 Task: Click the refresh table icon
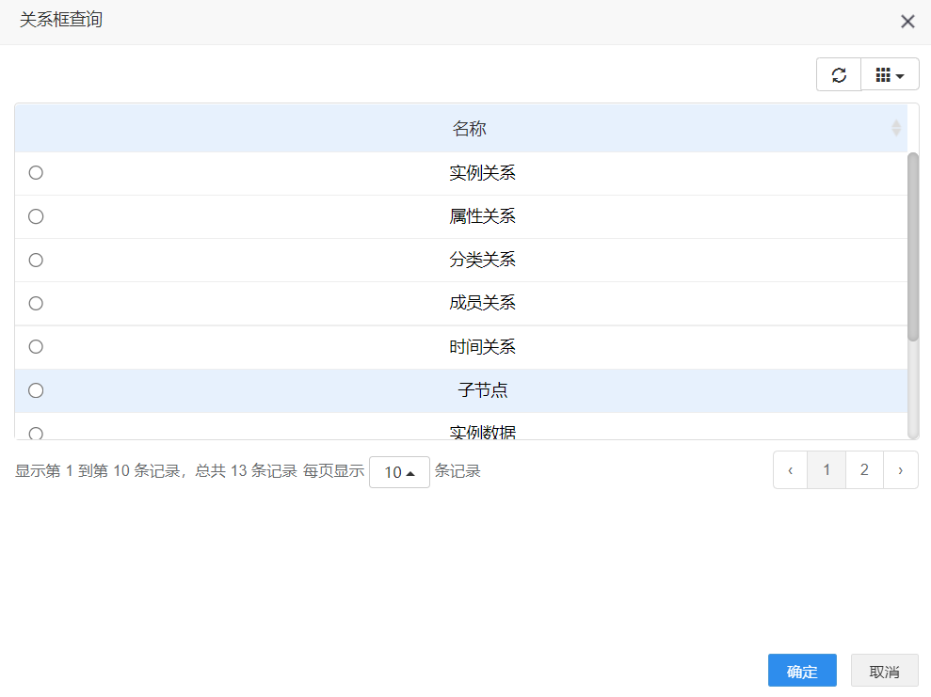pyautogui.click(x=839, y=75)
